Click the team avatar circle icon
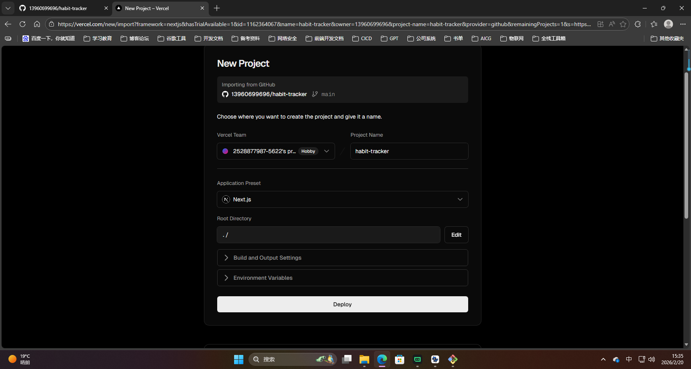 [x=225, y=151]
